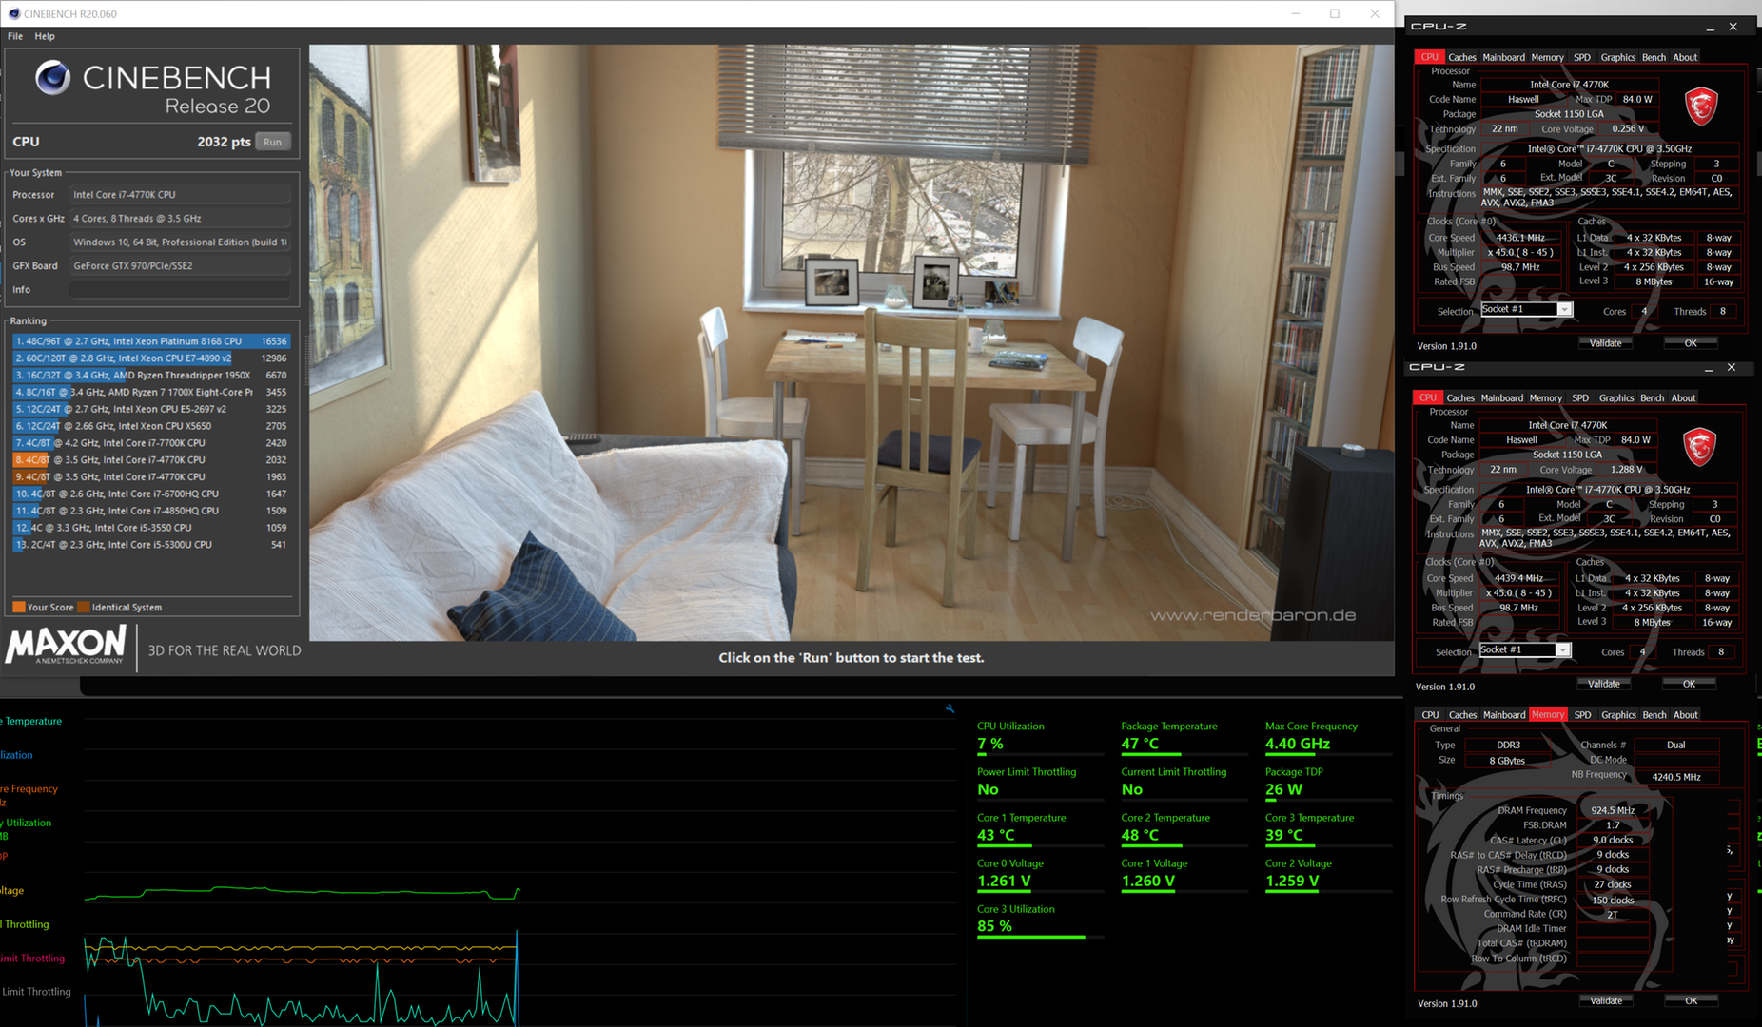
Task: Minimize the Cinebench window
Action: pos(1296,13)
